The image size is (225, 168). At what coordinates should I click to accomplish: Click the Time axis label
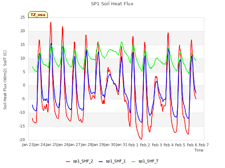point(199,150)
